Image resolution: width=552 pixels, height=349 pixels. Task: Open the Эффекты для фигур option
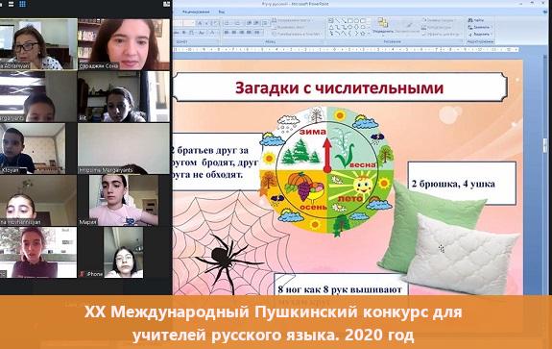click(442, 35)
